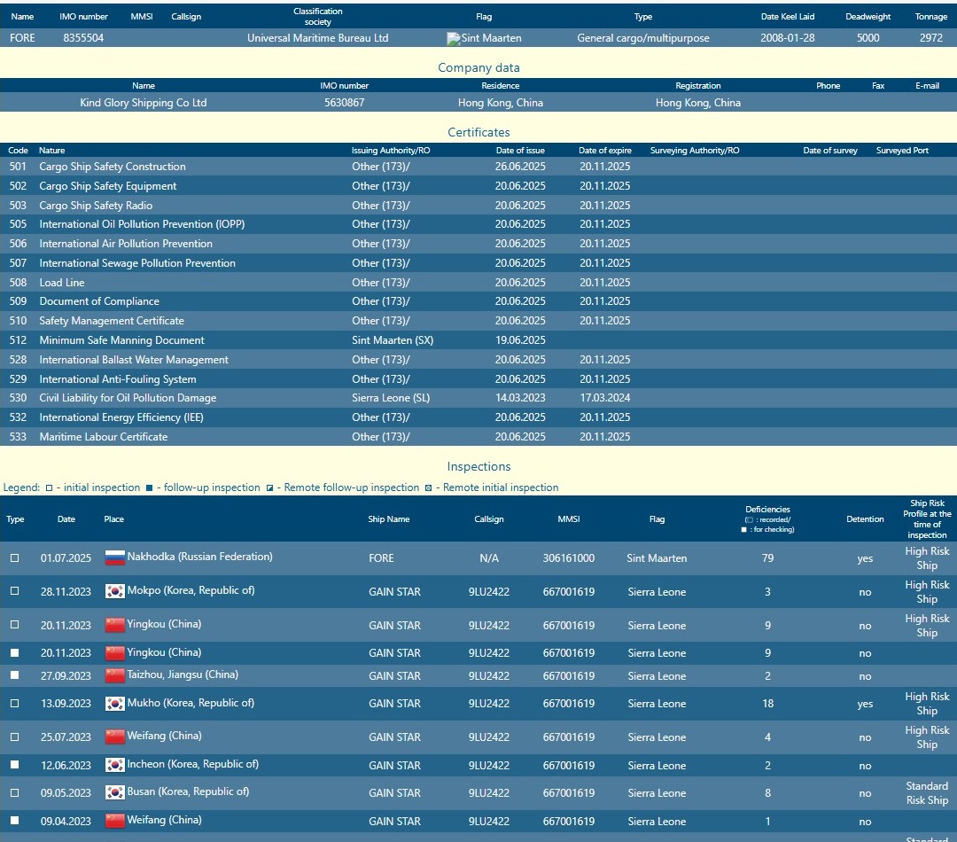Click the filled type box for 27.09.2023
The image size is (957, 842).
[14, 676]
